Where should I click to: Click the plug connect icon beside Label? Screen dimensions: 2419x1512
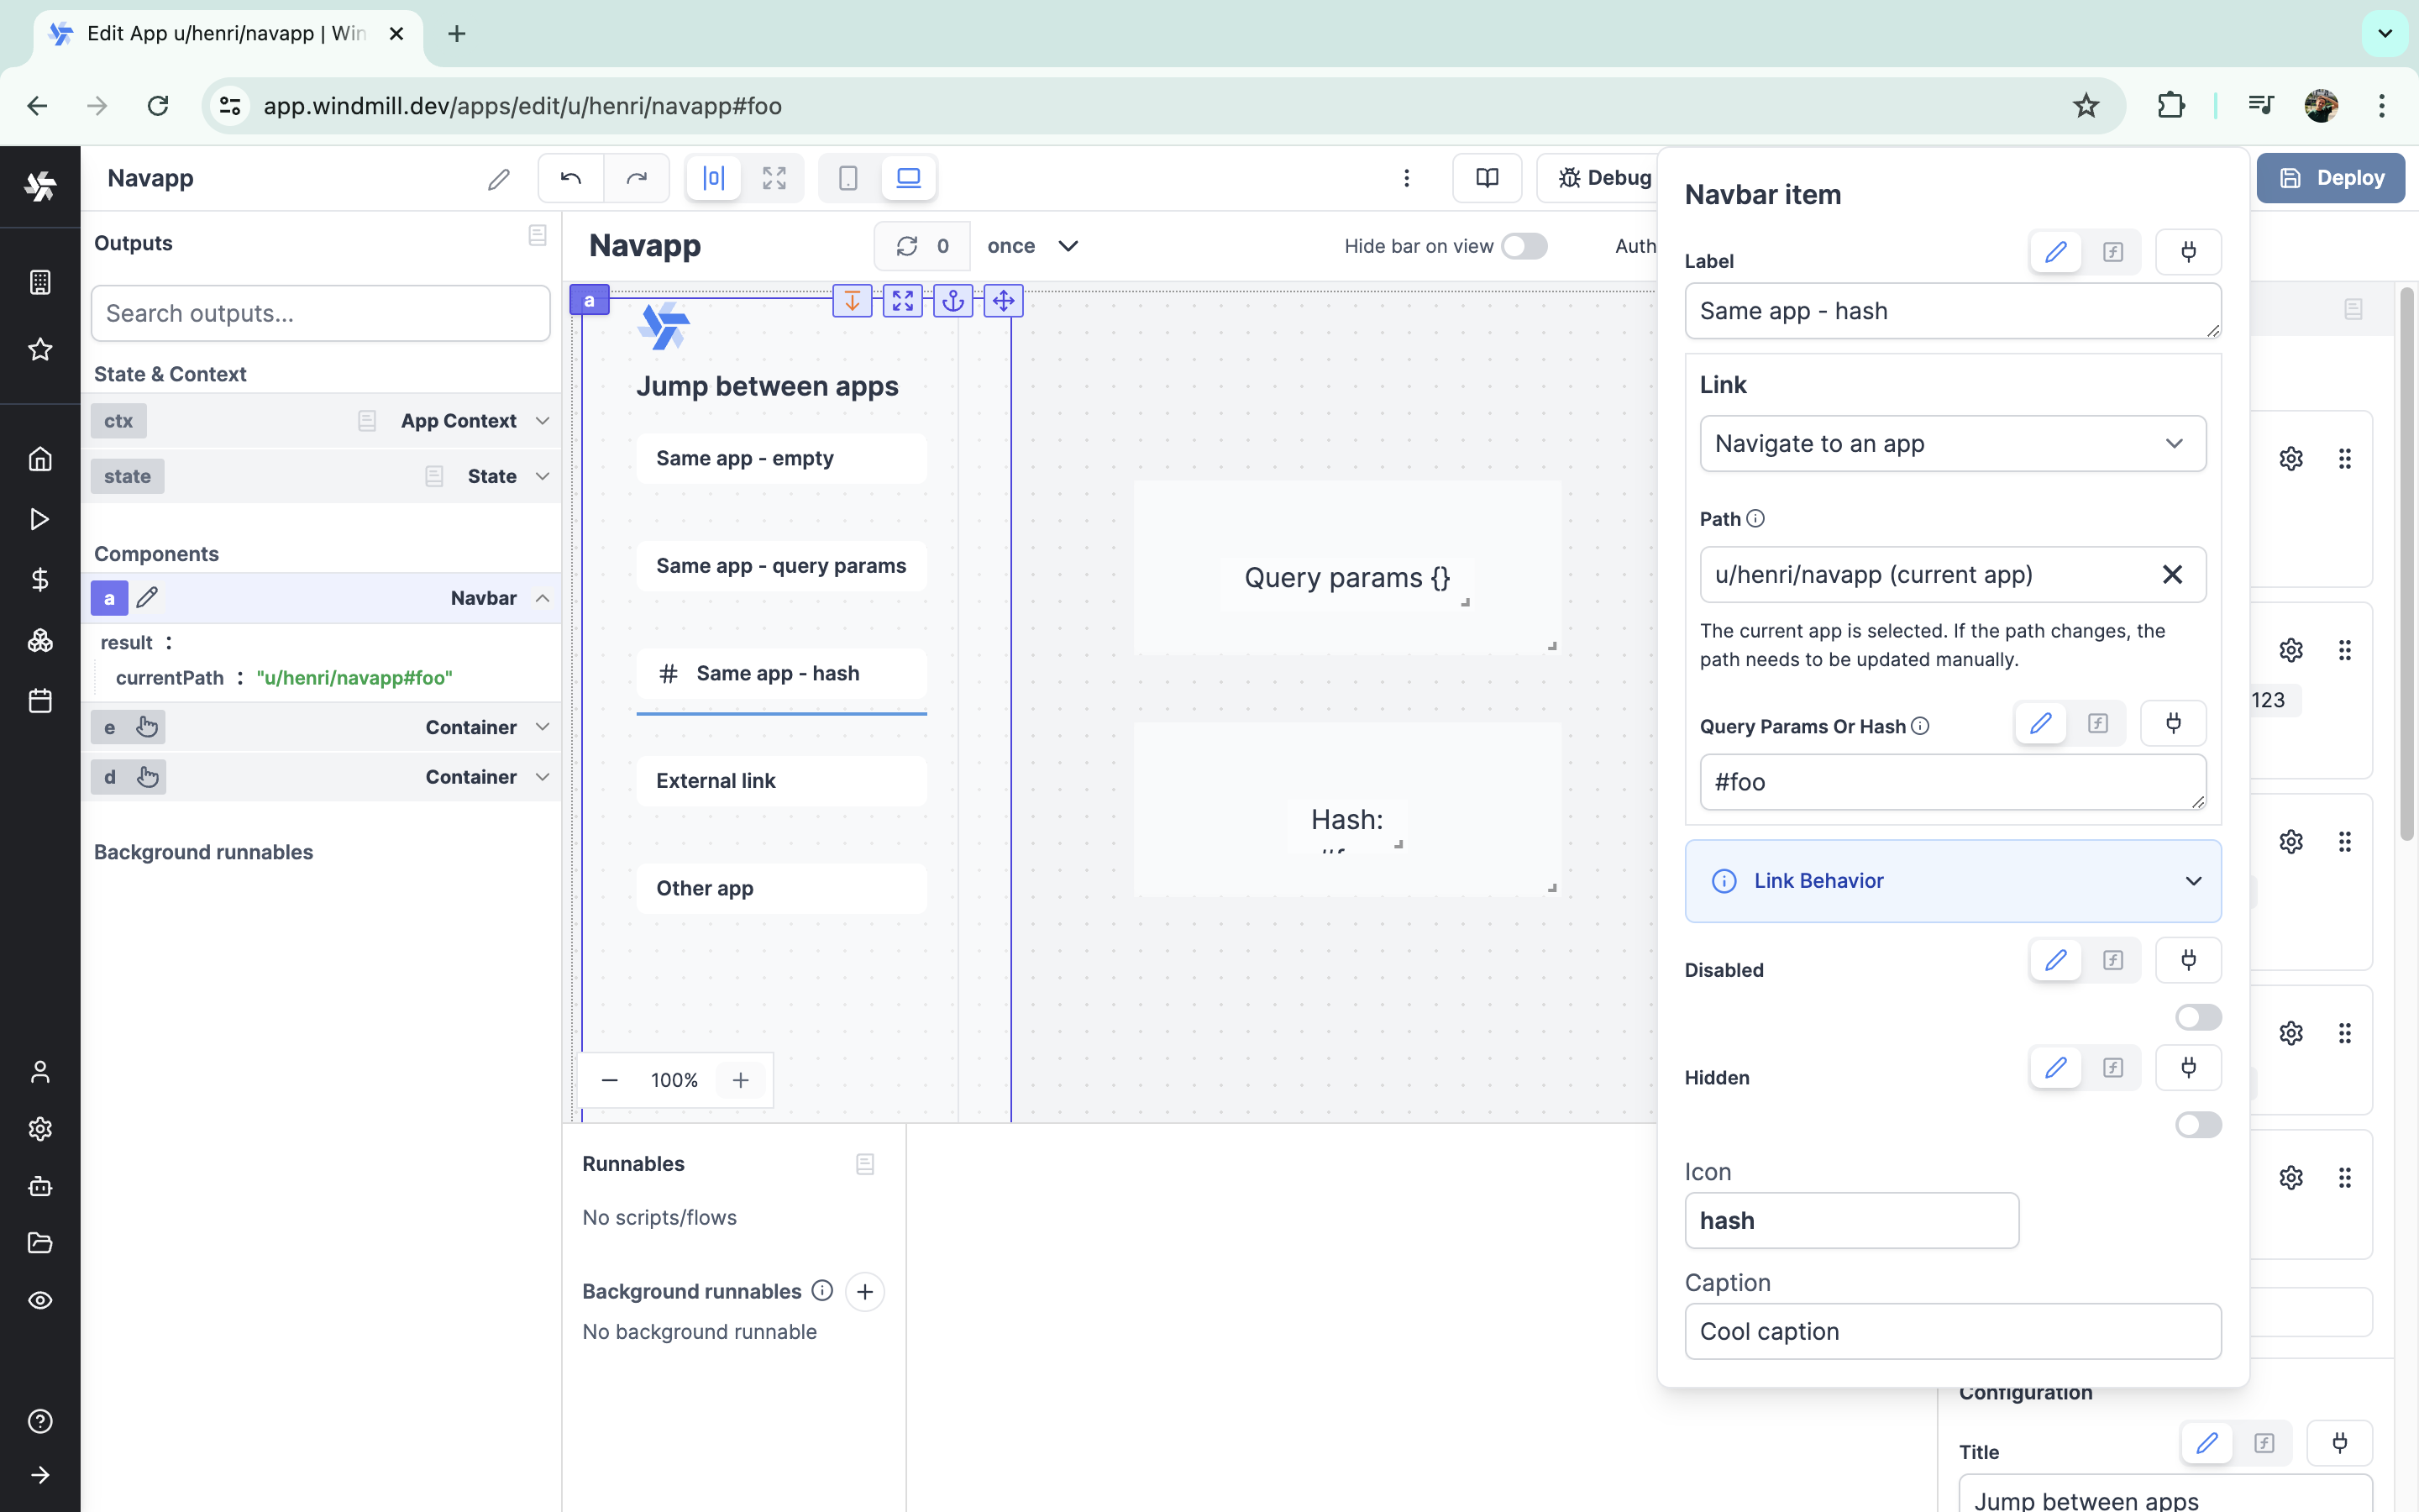(2188, 252)
